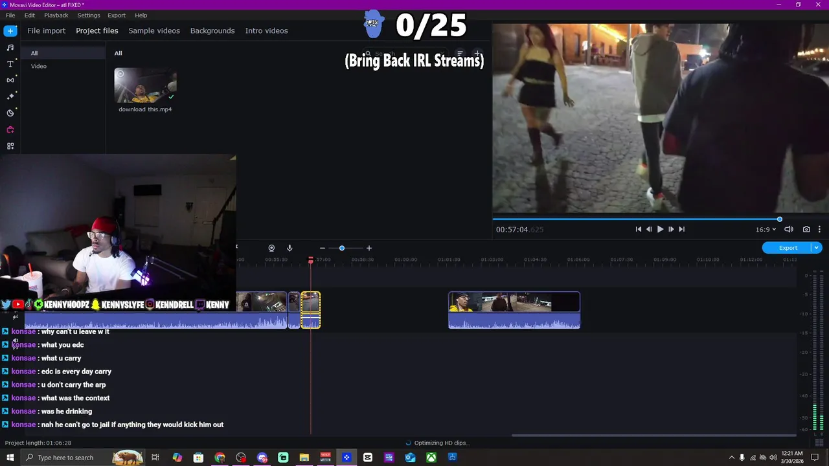This screenshot has width=829, height=466.
Task: Adjust the timeline zoom slider handle
Action: pyautogui.click(x=342, y=248)
